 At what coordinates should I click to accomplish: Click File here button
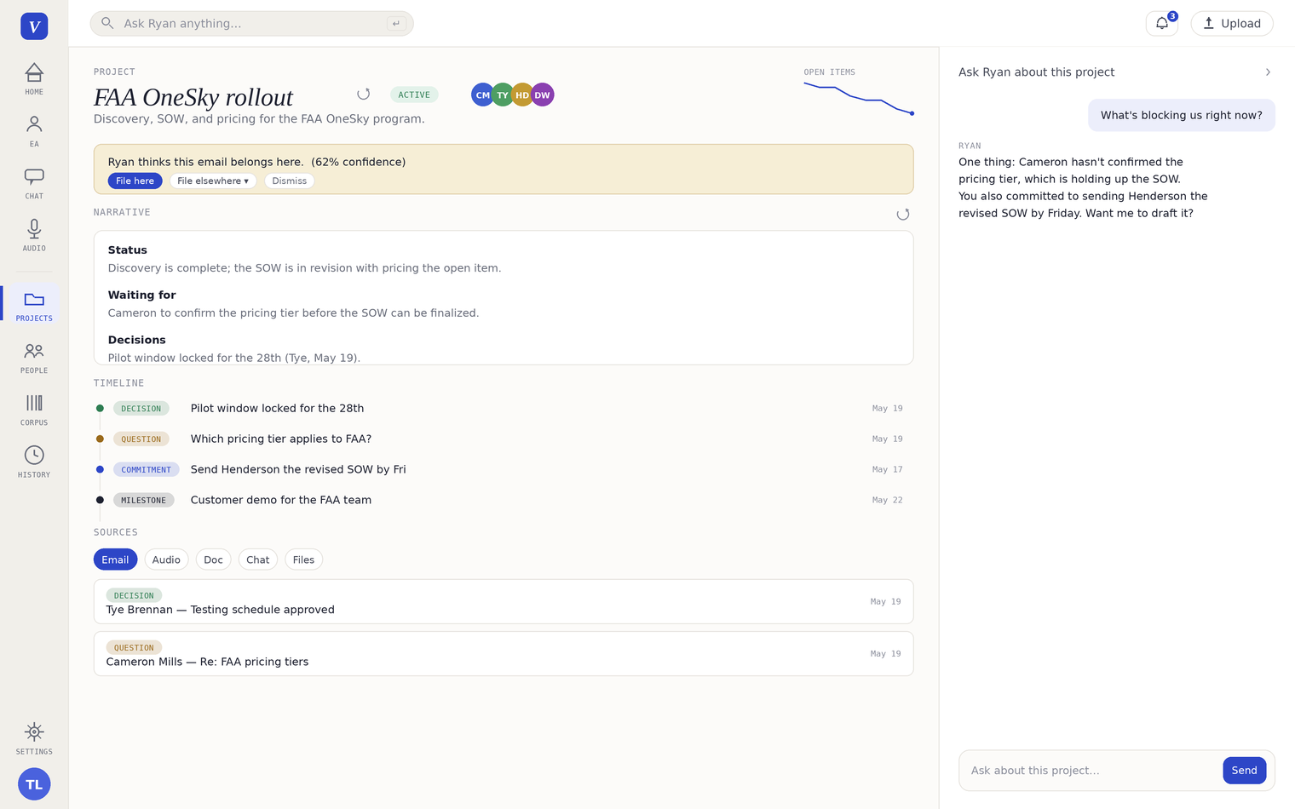(135, 181)
